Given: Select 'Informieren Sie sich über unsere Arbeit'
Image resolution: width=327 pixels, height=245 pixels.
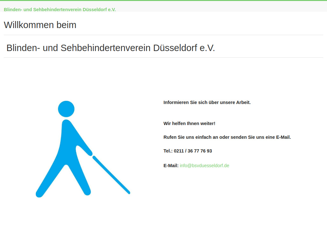Looking at the screenshot, I should (207, 102).
